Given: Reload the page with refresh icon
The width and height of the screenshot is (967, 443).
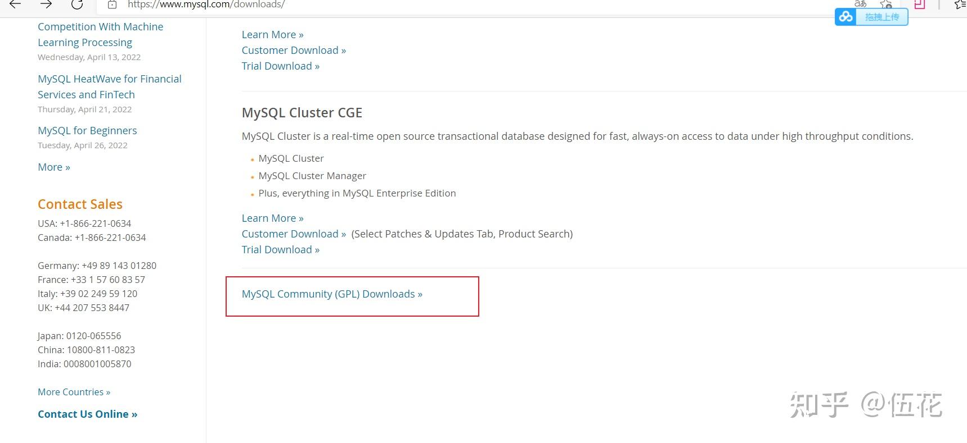Looking at the screenshot, I should coord(77,4).
